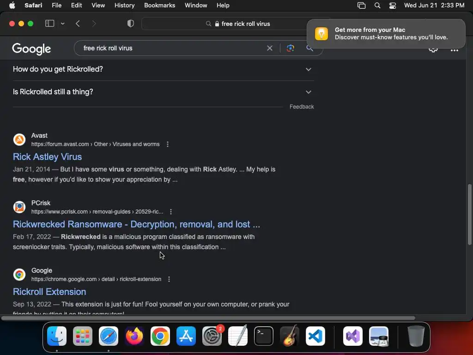Click the forum.avast.com URL breadcrumb
Screen dimensions: 473x355
[95, 144]
